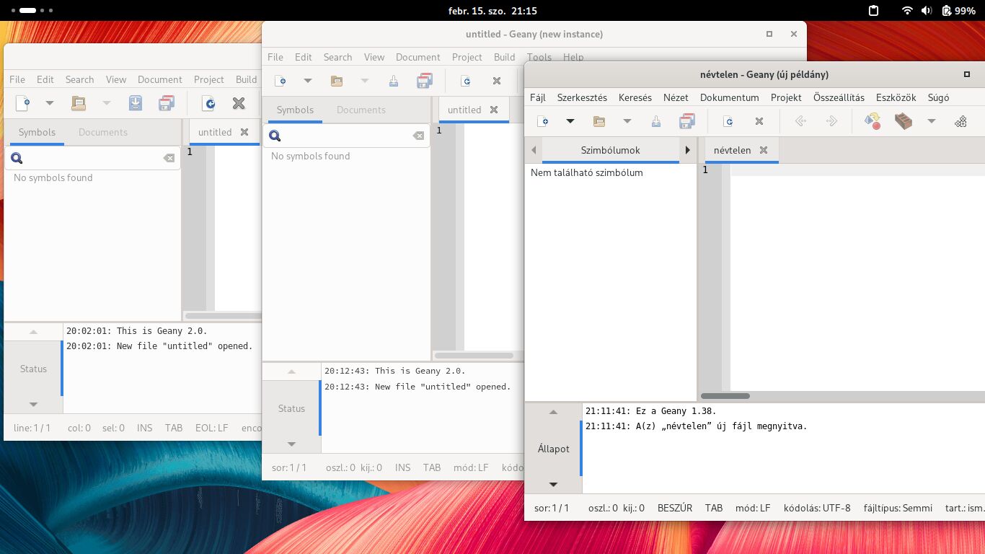The height and width of the screenshot is (554, 985).
Task: Click the down arrow below Állapot tab
Action: [553, 485]
